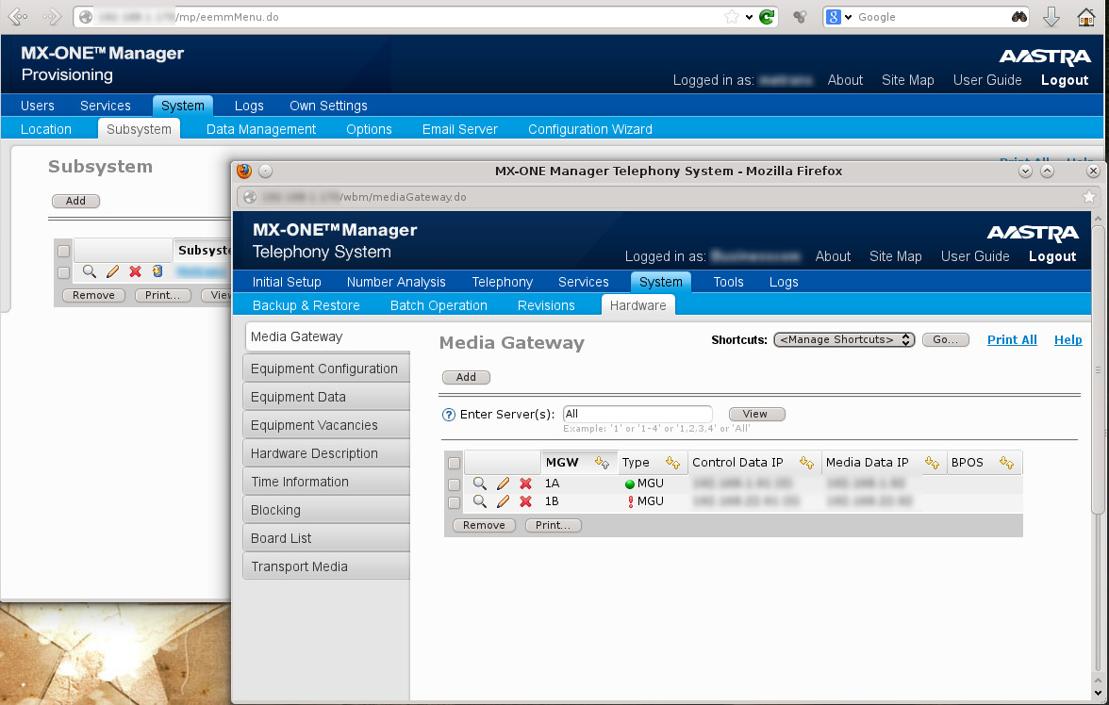The image size is (1109, 705).
Task: Select Board List in the side menu
Action: [x=326, y=539]
